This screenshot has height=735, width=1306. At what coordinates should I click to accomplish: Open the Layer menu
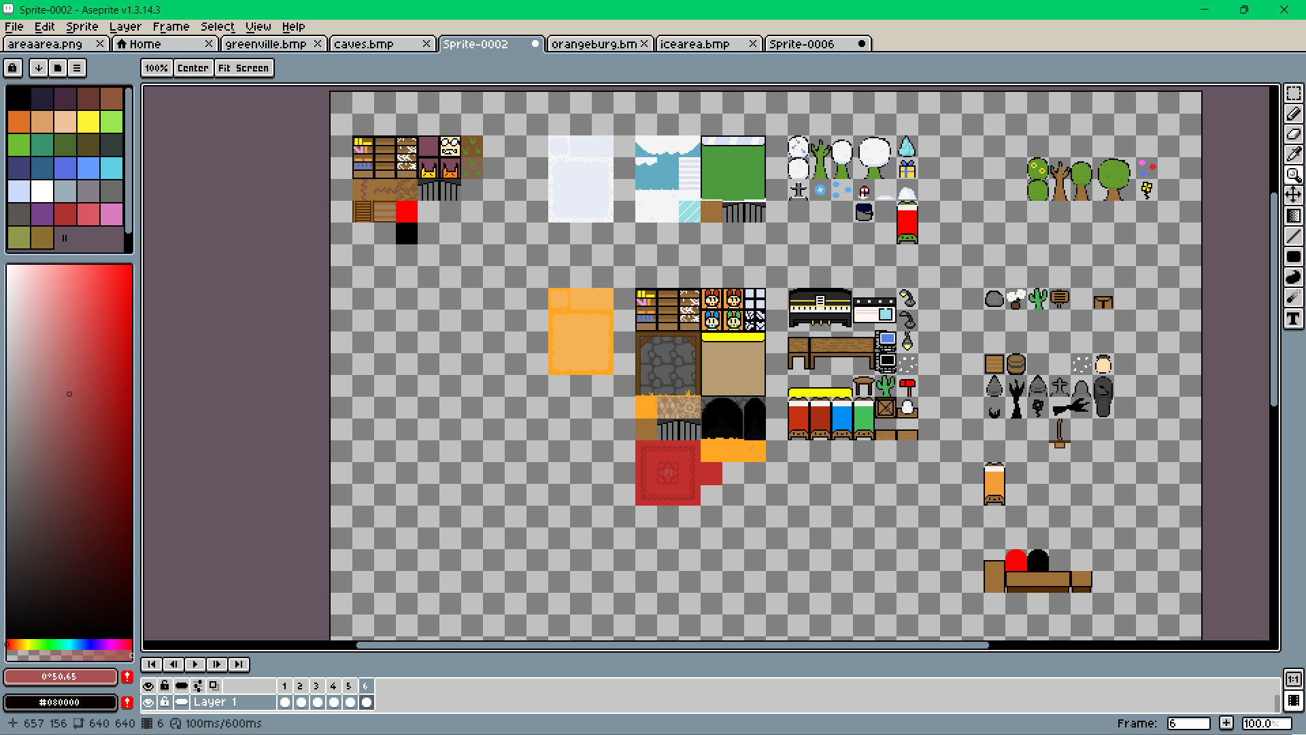tap(125, 27)
